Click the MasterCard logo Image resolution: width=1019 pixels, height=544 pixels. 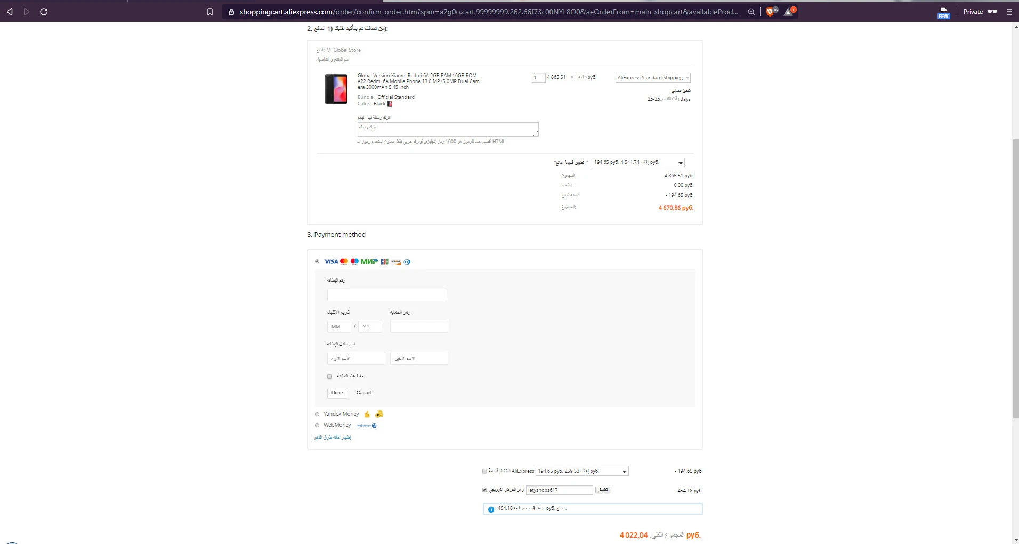coord(344,261)
